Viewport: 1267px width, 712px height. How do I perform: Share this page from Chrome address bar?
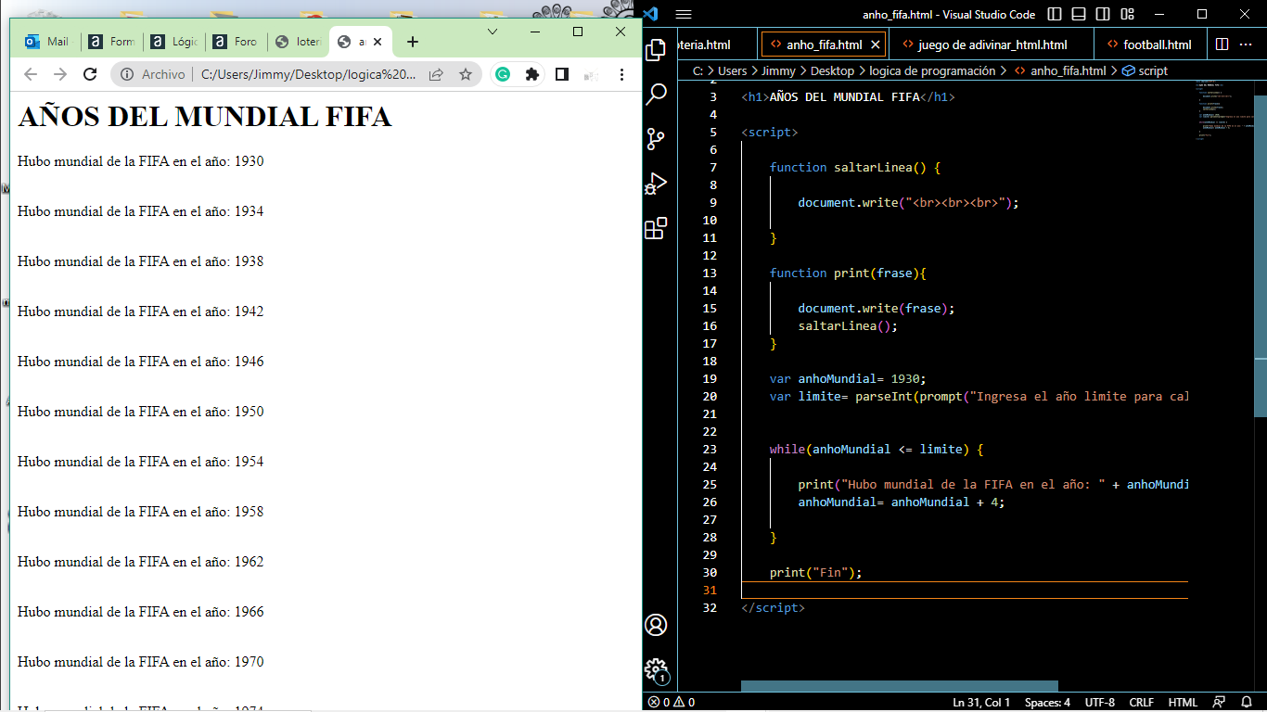pos(436,74)
